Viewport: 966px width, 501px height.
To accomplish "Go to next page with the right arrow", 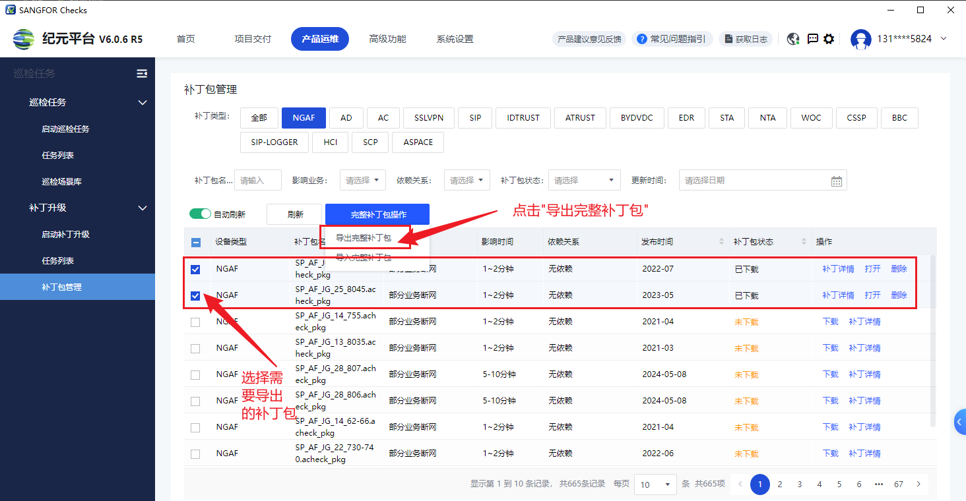I will 918,484.
